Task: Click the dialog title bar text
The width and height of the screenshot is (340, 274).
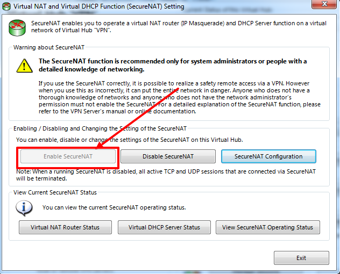Action: coord(98,6)
